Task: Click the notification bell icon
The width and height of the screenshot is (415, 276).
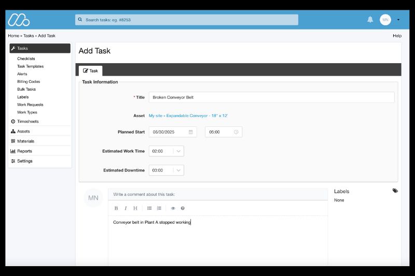Action: pos(370,20)
